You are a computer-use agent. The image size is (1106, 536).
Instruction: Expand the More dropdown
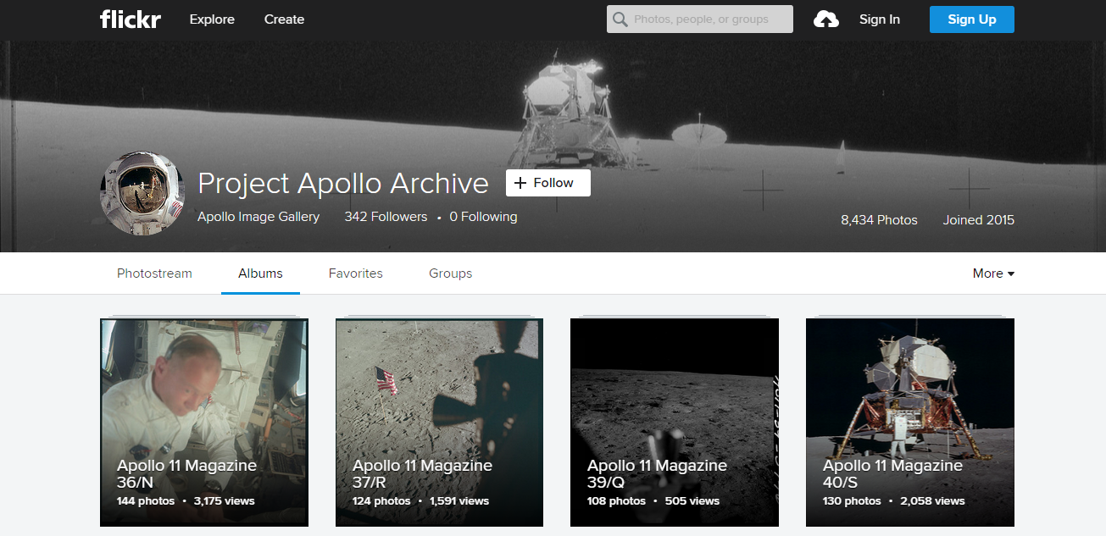click(x=992, y=274)
